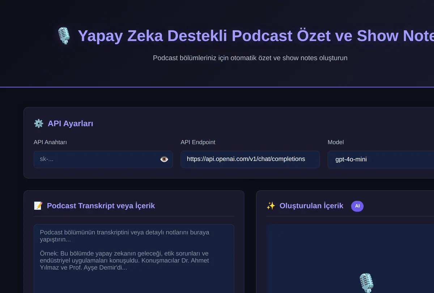Click the 'Oluşturulan İçerik' heading
This screenshot has height=293, width=434.
[311, 206]
